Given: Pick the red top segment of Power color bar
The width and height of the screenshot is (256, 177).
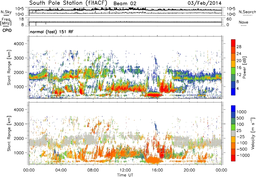Looking at the screenshot, I should tap(233, 43).
